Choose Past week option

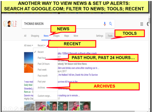[x=42, y=70]
